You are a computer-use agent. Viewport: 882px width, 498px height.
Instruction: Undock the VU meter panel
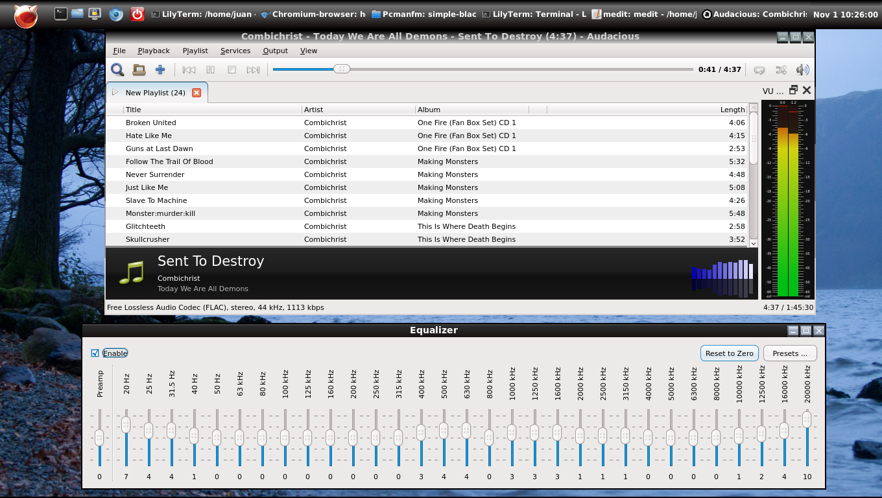pyautogui.click(x=793, y=91)
